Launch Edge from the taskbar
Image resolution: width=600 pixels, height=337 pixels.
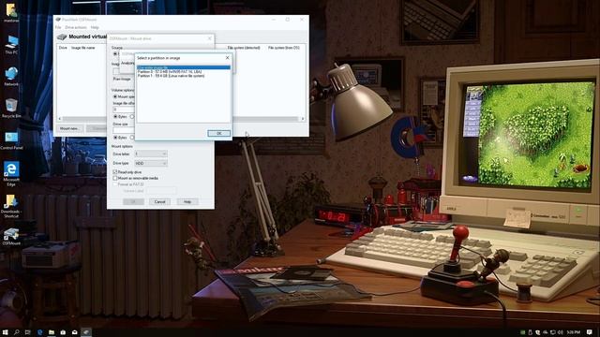point(39,332)
